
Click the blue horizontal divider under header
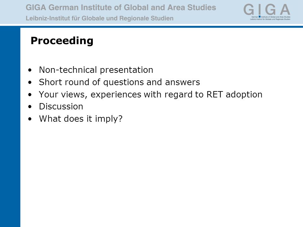tap(151, 27)
